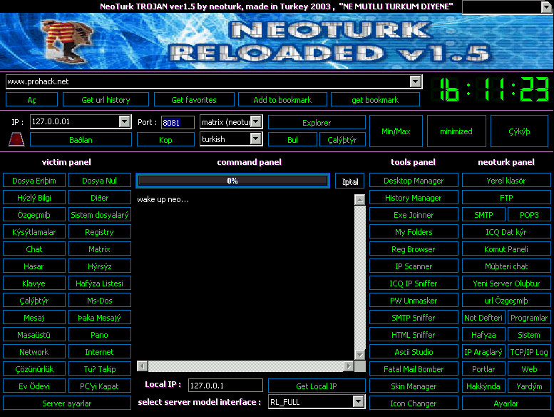Image resolution: width=554 pixels, height=417 pixels.
Task: Open the dropdown in the title bar corner
Action: (546, 7)
